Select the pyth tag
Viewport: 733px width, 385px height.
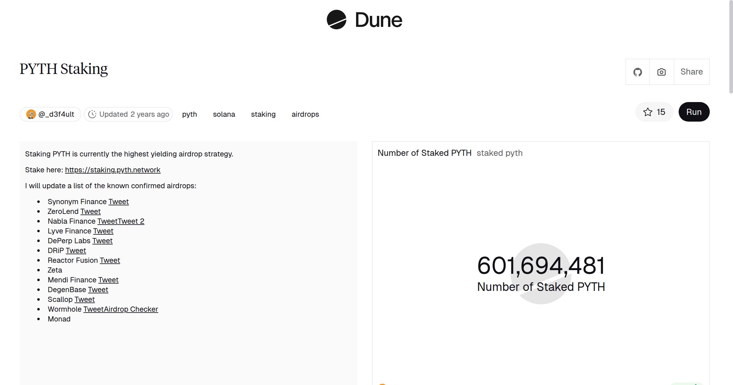[x=189, y=114]
